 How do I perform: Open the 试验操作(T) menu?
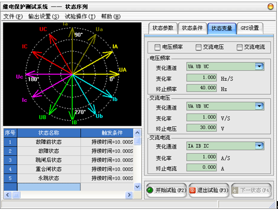coord(80,17)
